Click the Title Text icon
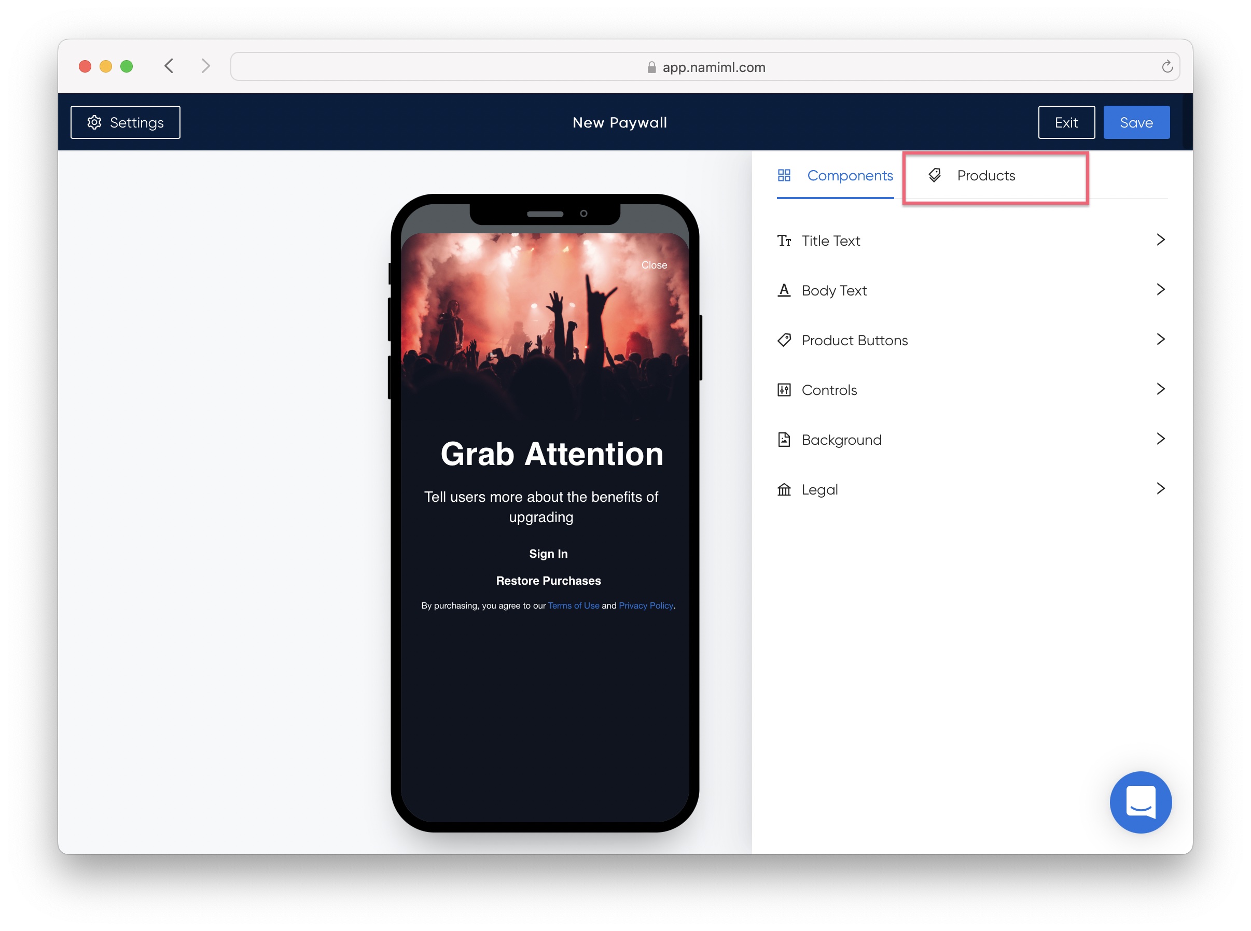Image resolution: width=1251 pixels, height=931 pixels. click(x=784, y=241)
